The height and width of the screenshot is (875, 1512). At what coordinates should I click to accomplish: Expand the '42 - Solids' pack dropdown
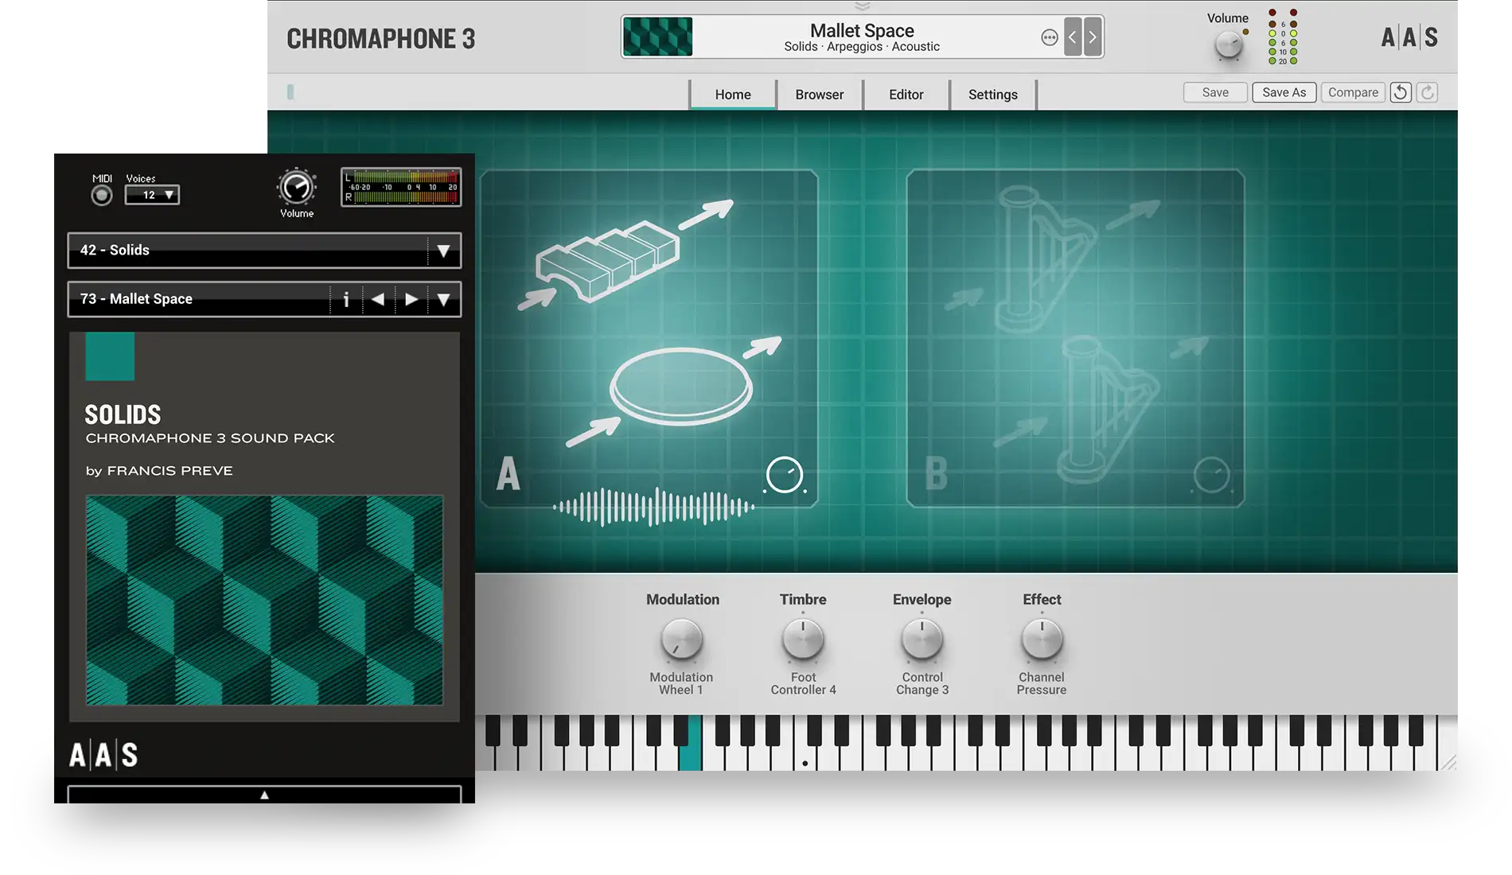point(443,251)
